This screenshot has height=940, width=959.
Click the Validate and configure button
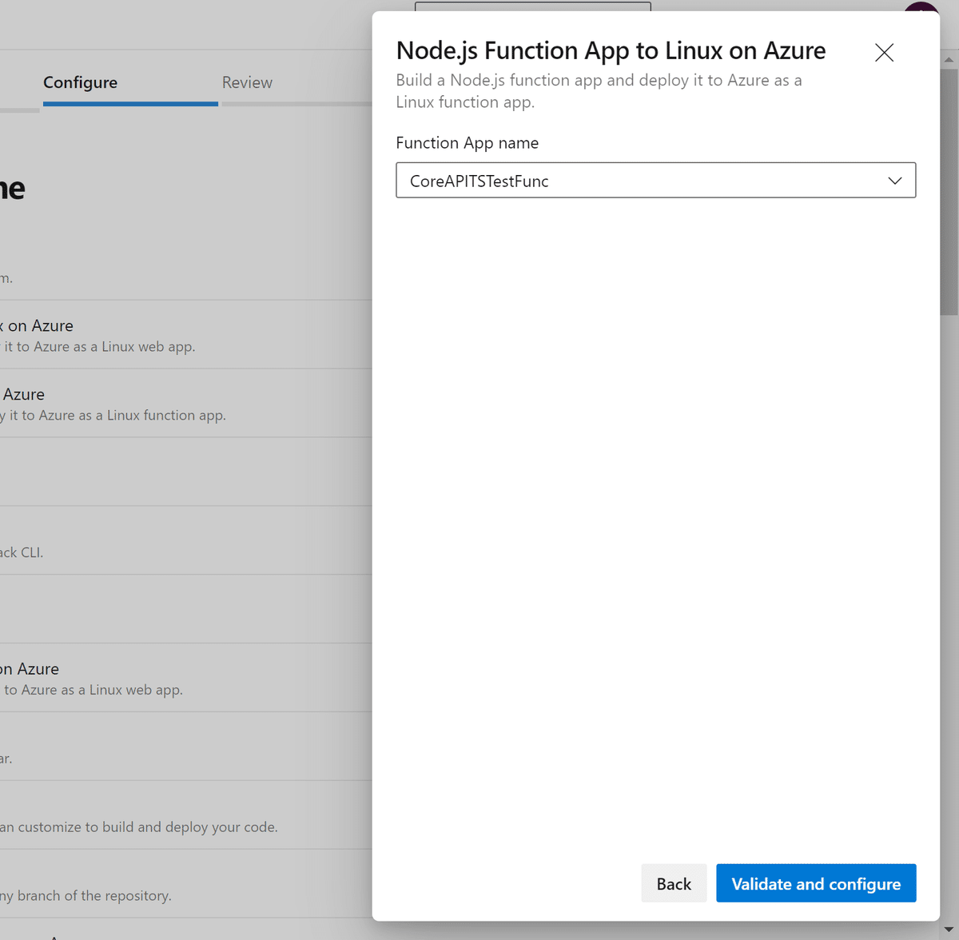[x=816, y=883]
